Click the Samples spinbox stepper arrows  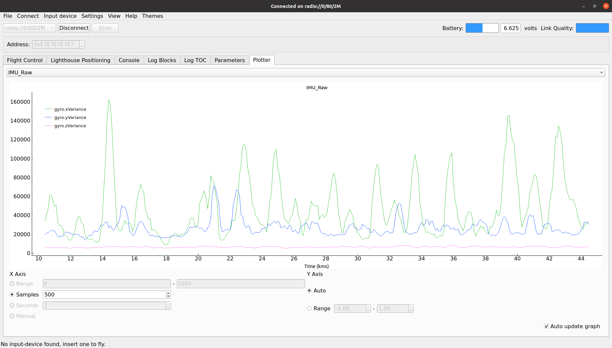168,294
